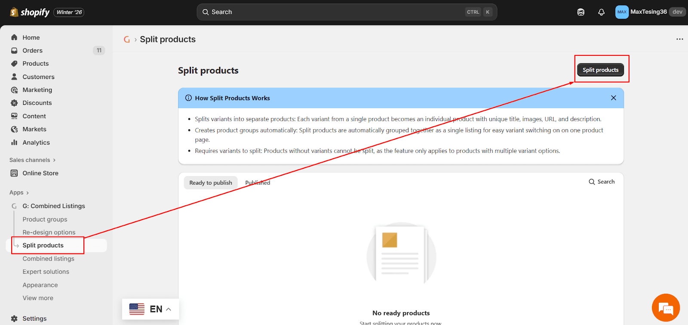Image resolution: width=688 pixels, height=325 pixels.
Task: Open Combined listings menu item
Action: [49, 258]
